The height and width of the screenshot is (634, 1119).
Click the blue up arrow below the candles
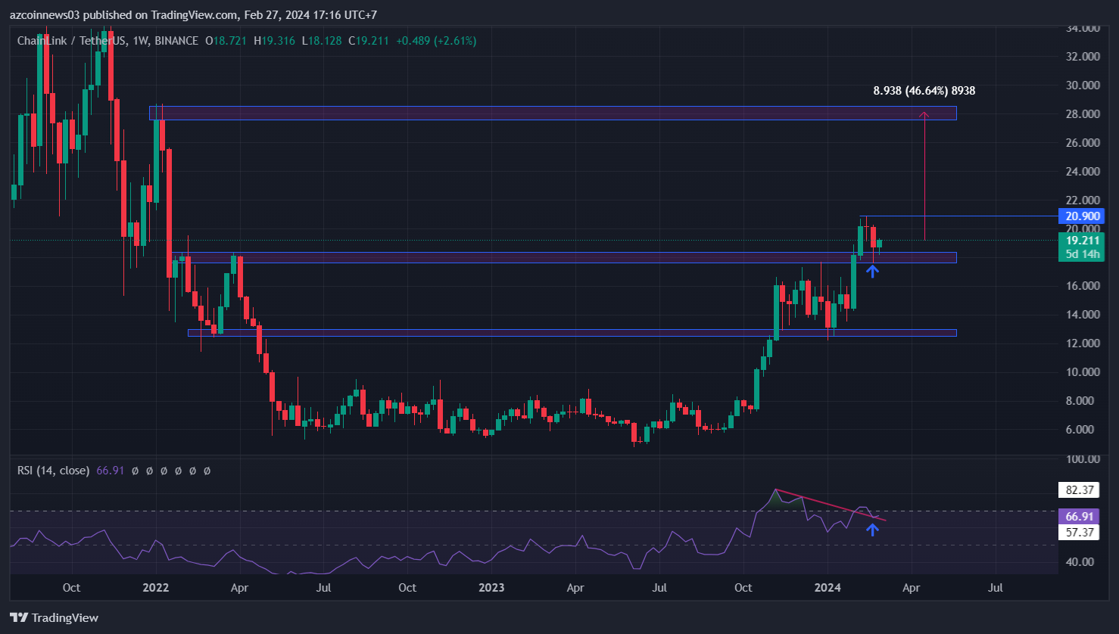pyautogui.click(x=872, y=270)
